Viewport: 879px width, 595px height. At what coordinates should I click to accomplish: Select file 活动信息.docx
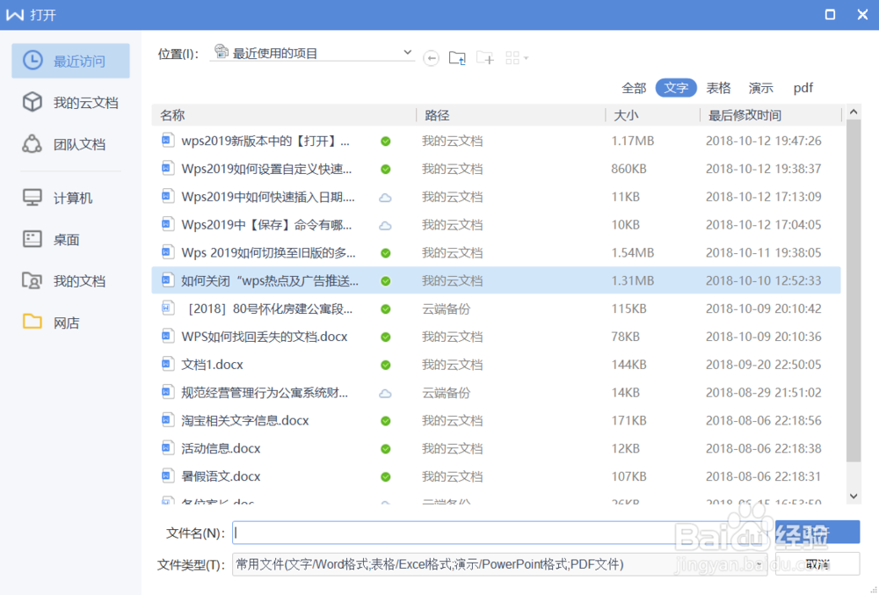coord(496,449)
